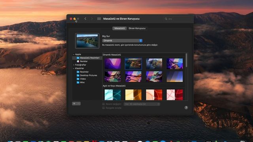Click the search magnifier icon
Viewport: 253px width, 142px height.
point(166,19)
